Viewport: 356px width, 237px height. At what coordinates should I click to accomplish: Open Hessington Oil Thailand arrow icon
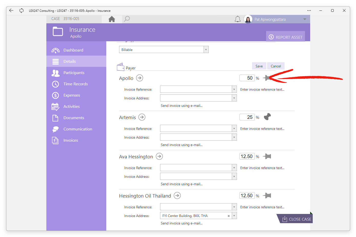[x=177, y=195]
